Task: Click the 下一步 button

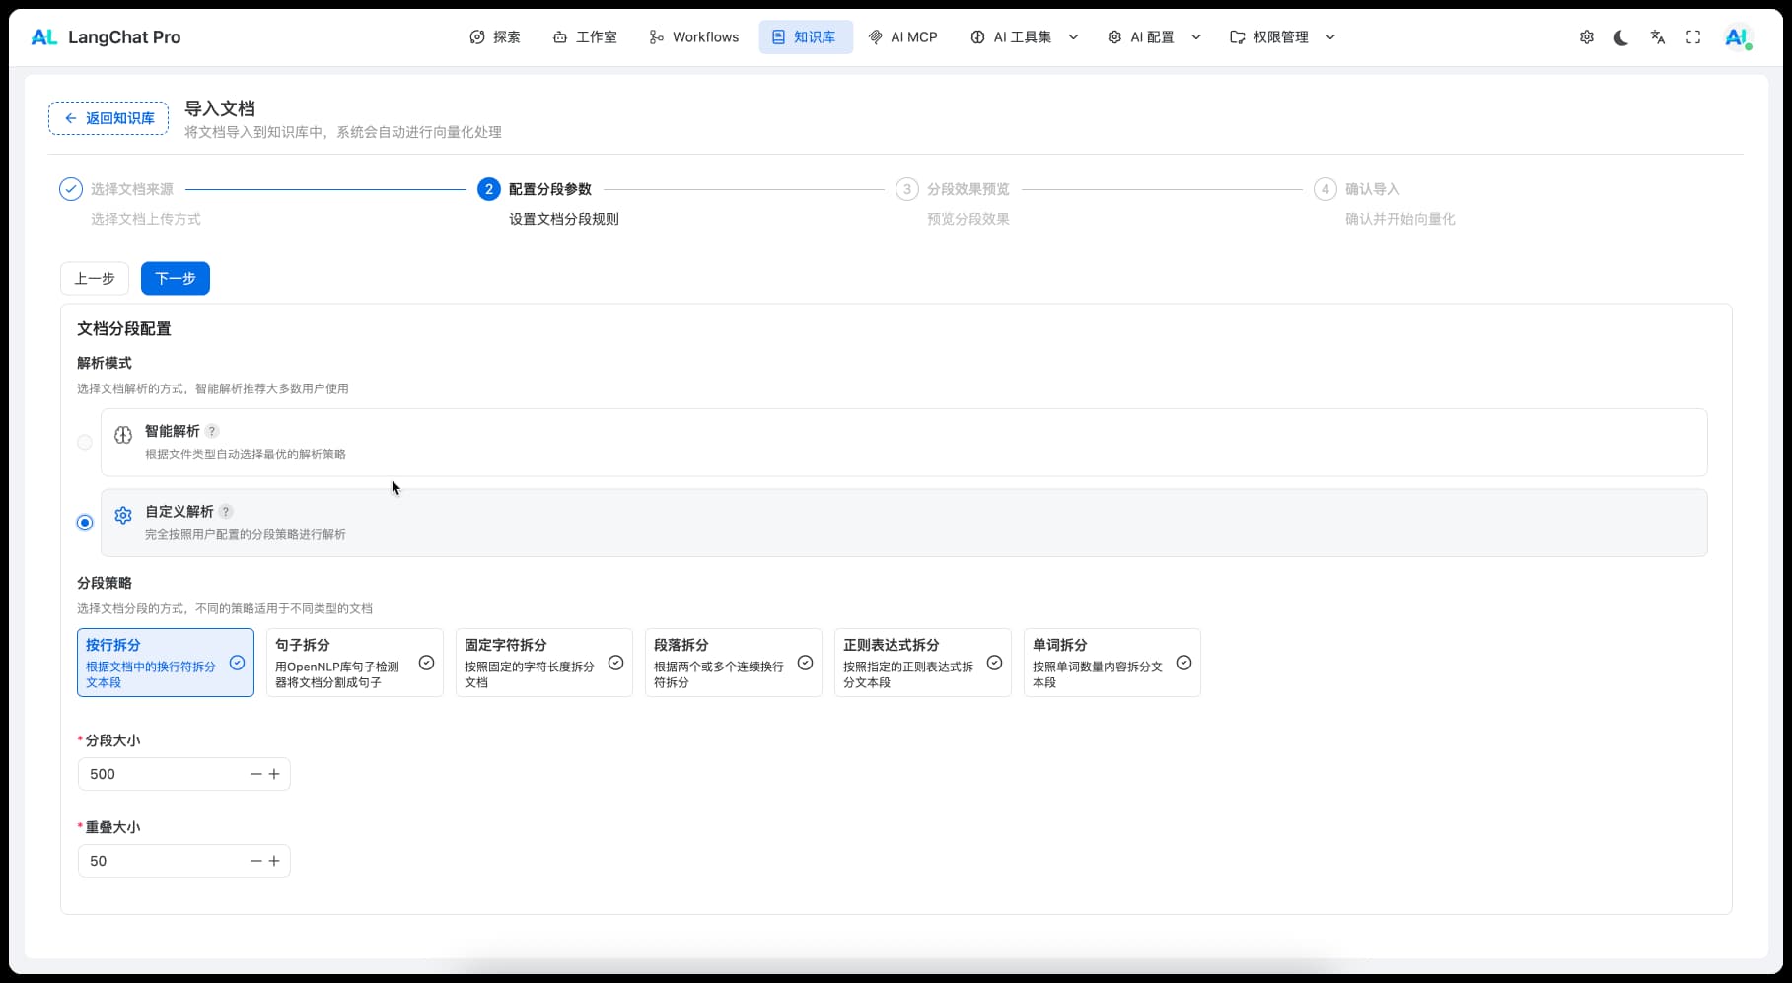Action: click(x=176, y=279)
